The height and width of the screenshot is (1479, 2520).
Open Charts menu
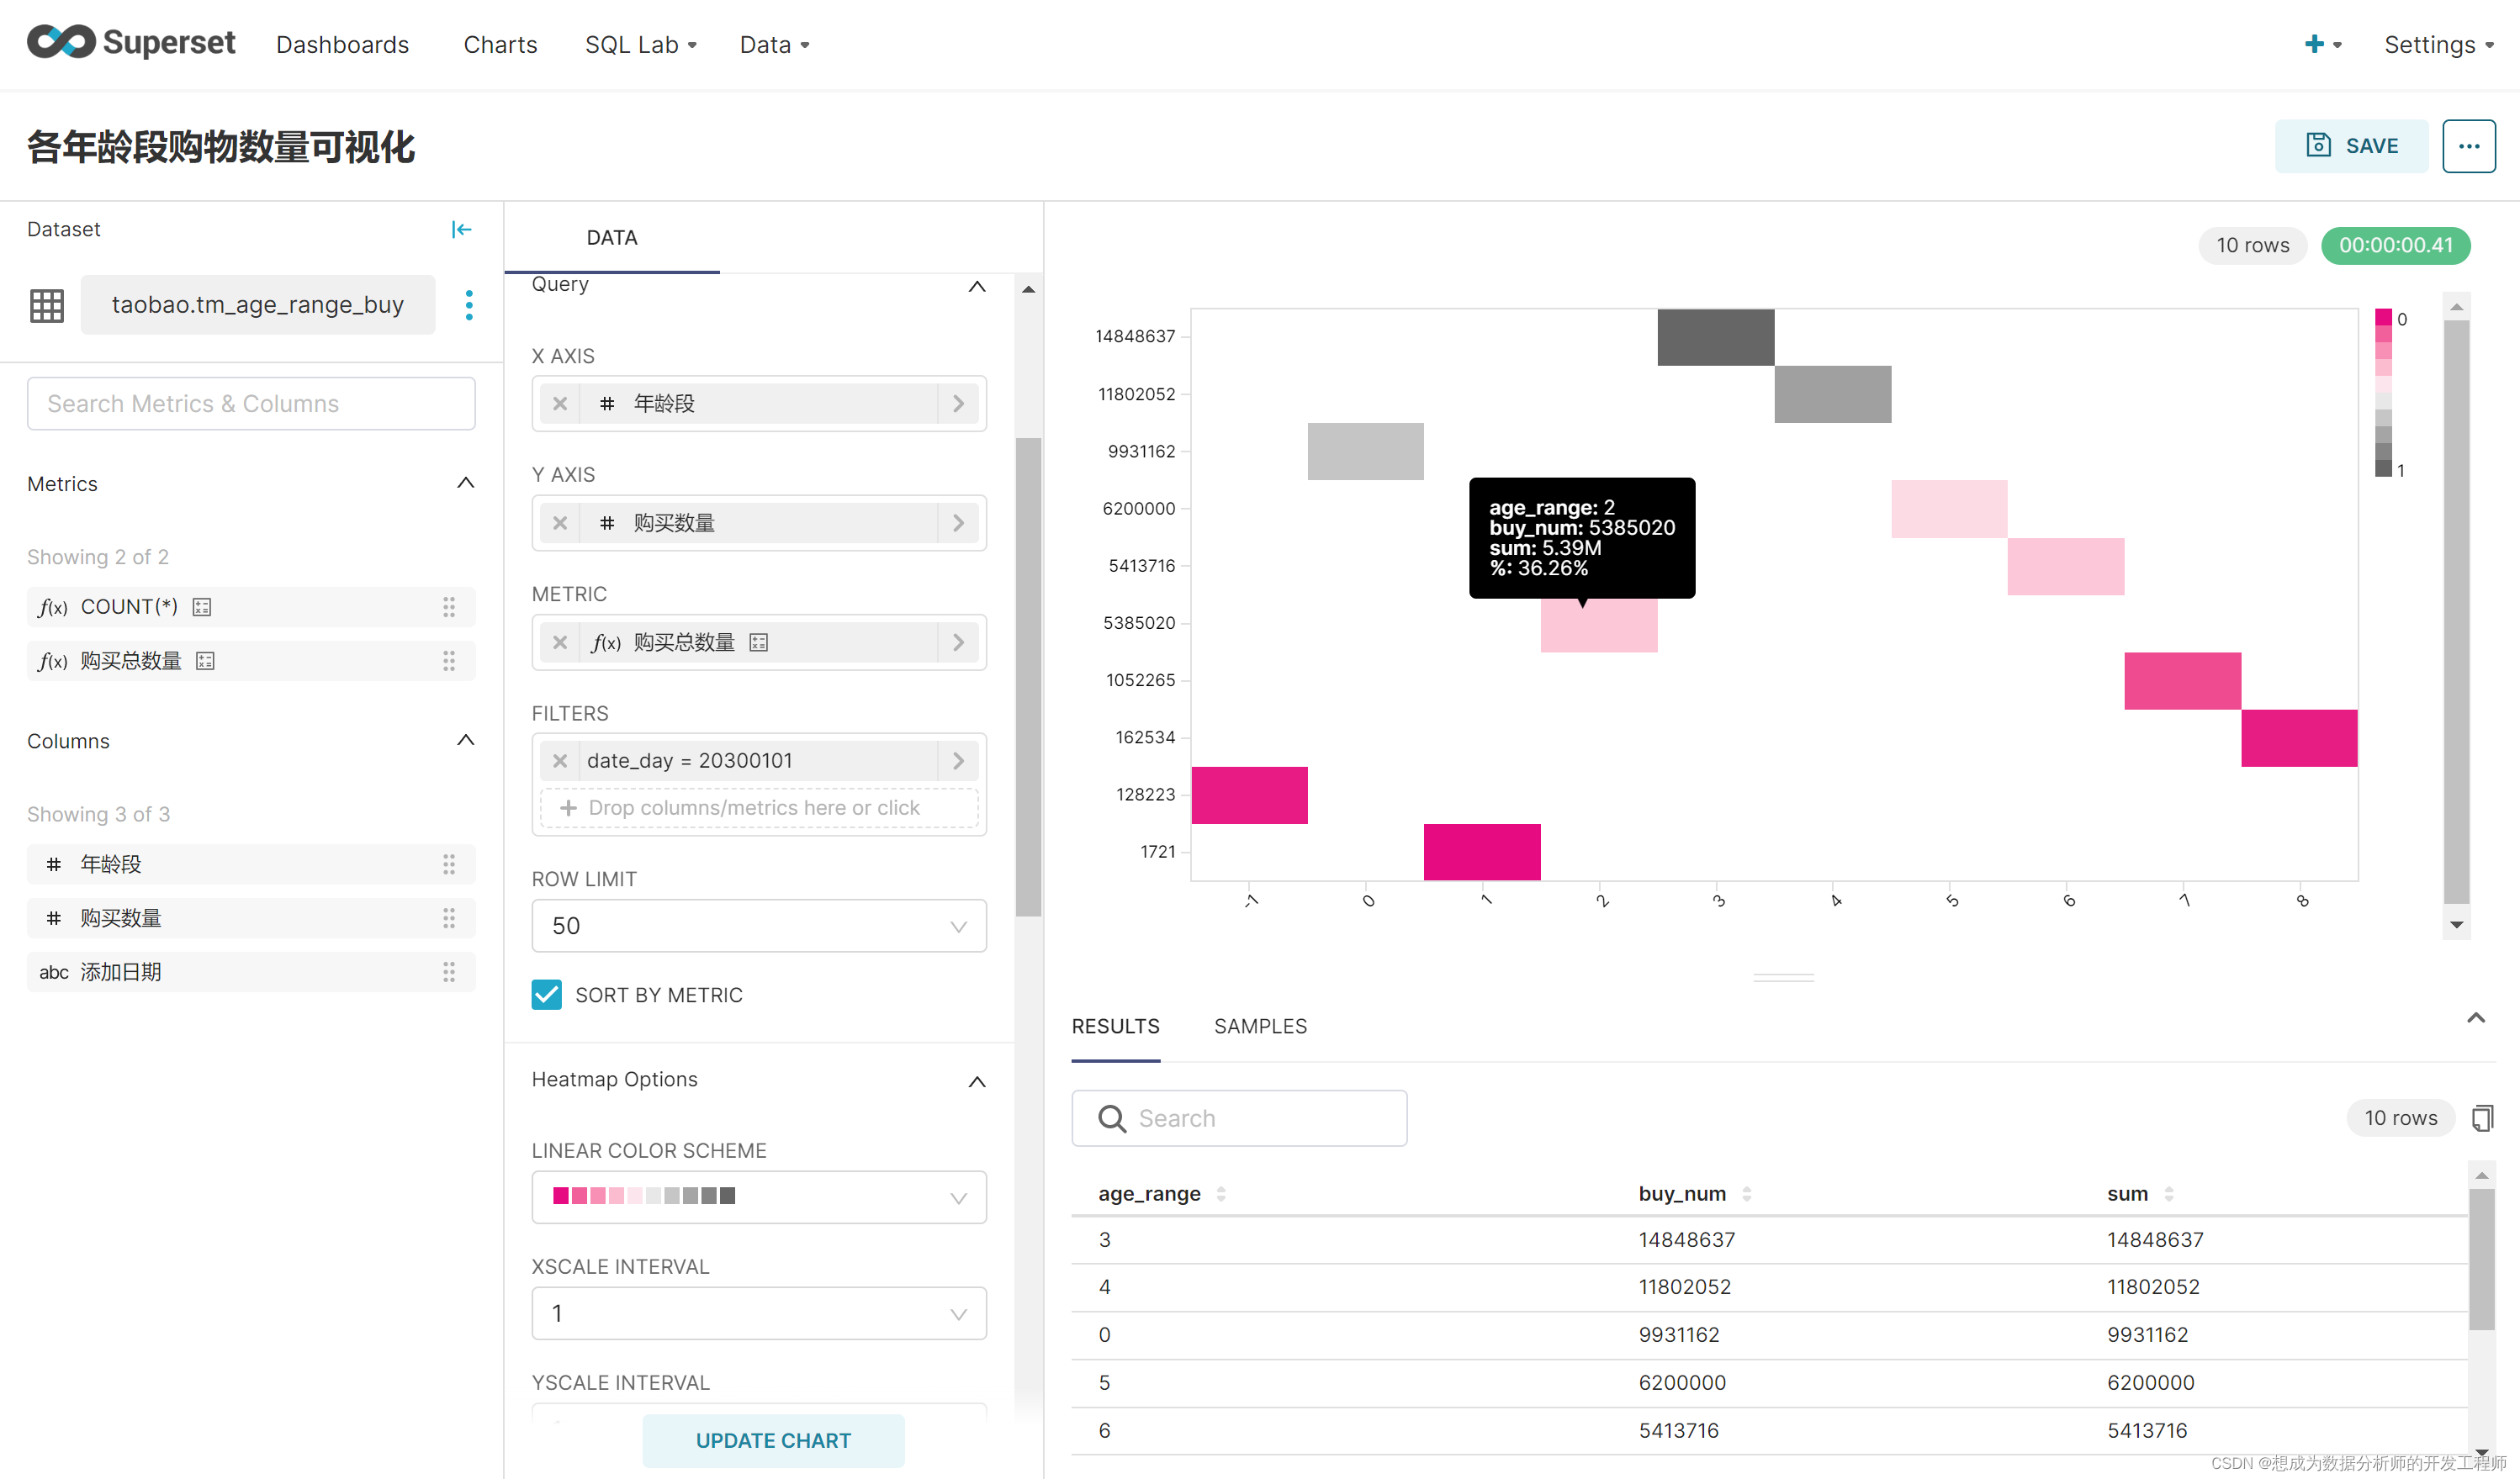pos(500,45)
